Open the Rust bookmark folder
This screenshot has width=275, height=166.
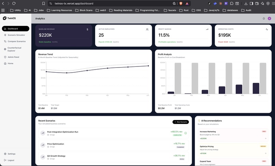click(x=184, y=10)
